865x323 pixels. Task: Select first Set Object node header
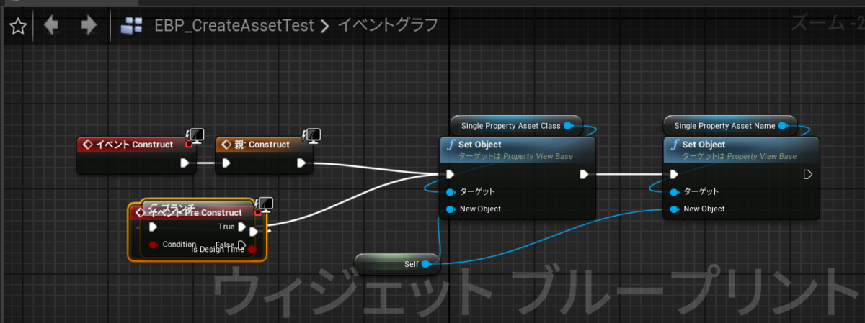pyautogui.click(x=518, y=150)
